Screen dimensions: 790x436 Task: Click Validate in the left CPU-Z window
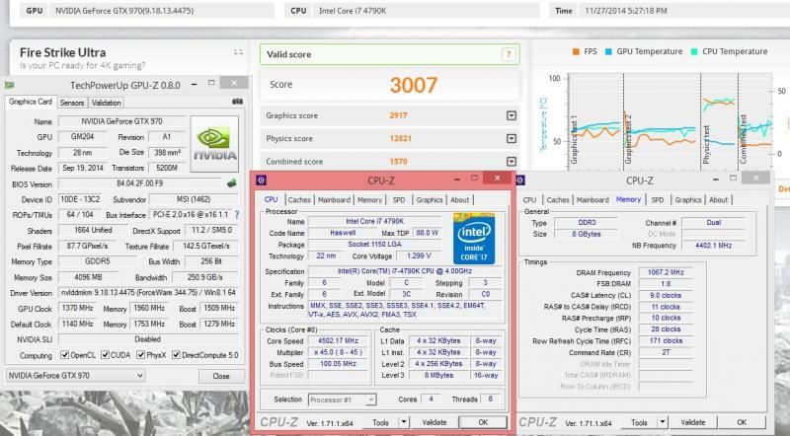click(434, 422)
